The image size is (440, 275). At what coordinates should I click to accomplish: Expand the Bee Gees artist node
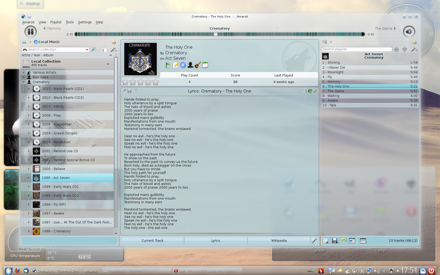coord(23,77)
